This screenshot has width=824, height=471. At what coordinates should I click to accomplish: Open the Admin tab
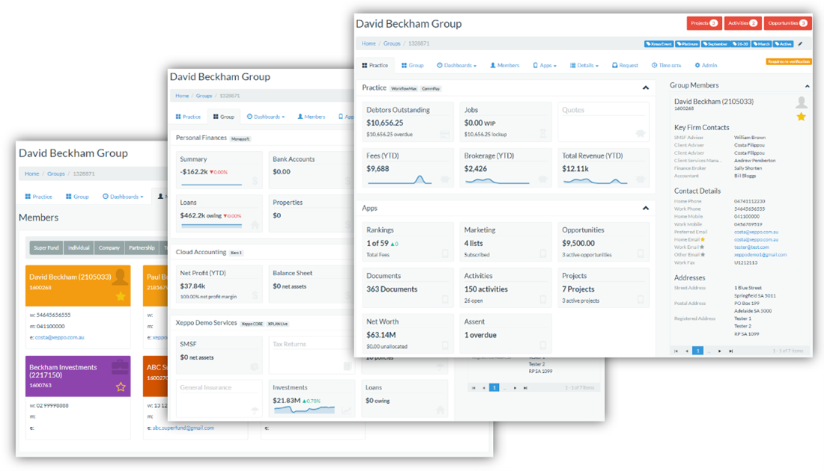coord(706,66)
